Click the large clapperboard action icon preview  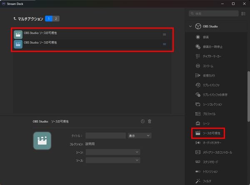42,141
